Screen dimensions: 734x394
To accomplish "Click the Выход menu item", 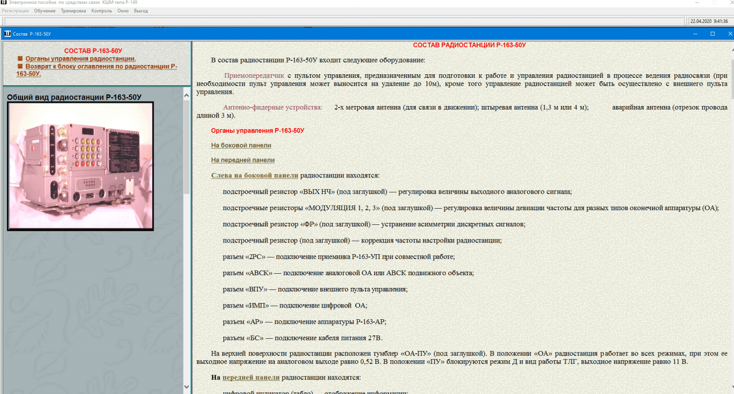I will point(141,11).
